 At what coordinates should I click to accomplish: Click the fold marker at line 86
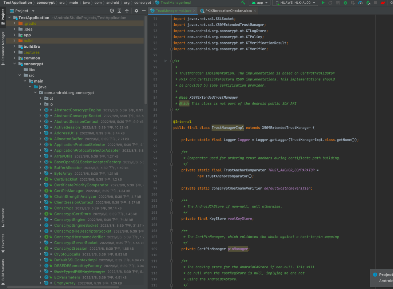coord(171,110)
